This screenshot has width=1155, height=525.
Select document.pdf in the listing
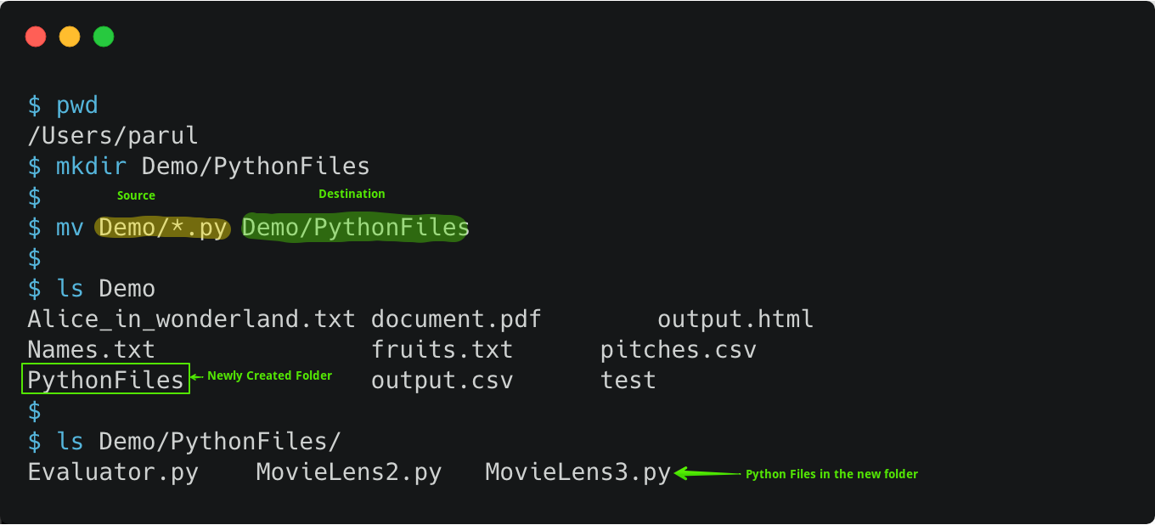pyautogui.click(x=456, y=319)
